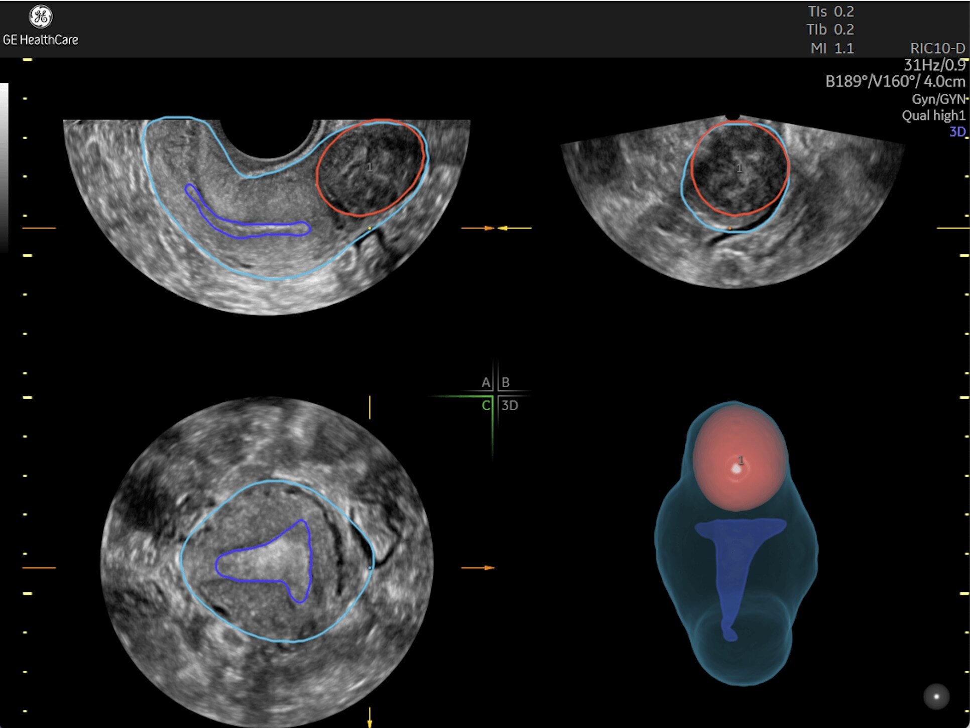Click the RIC10-D probe label
The image size is (970, 728).
coord(937,48)
